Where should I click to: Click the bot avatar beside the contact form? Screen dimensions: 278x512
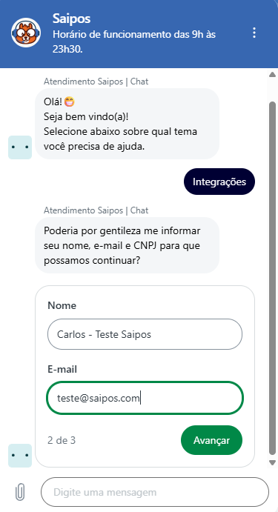tap(20, 456)
